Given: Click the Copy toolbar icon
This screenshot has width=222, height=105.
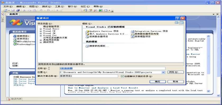Looking at the screenshot, I should coord(29,10).
